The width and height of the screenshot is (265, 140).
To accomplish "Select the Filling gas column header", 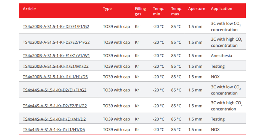I will point(140,11).
